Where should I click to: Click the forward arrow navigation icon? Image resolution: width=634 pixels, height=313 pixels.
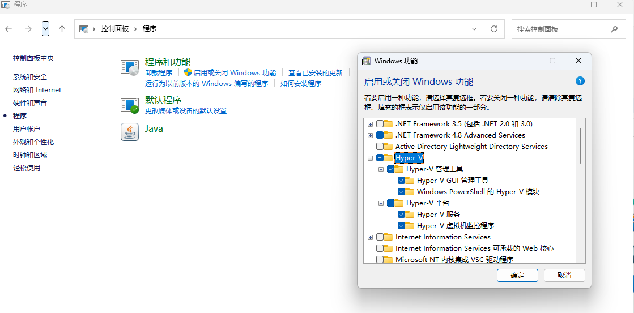pos(28,29)
